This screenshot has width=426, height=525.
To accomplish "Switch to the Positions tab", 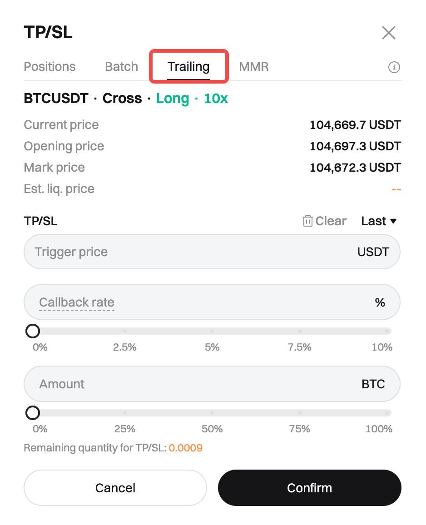I will (50, 67).
